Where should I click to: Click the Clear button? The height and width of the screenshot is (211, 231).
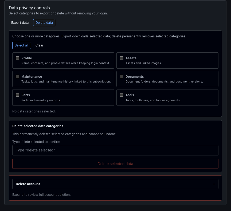point(39,45)
